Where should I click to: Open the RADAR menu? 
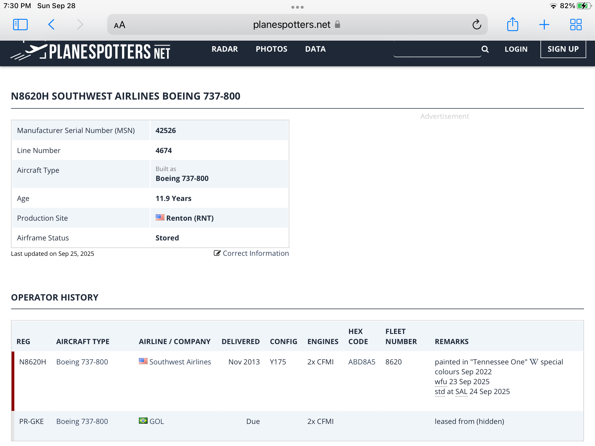225,49
